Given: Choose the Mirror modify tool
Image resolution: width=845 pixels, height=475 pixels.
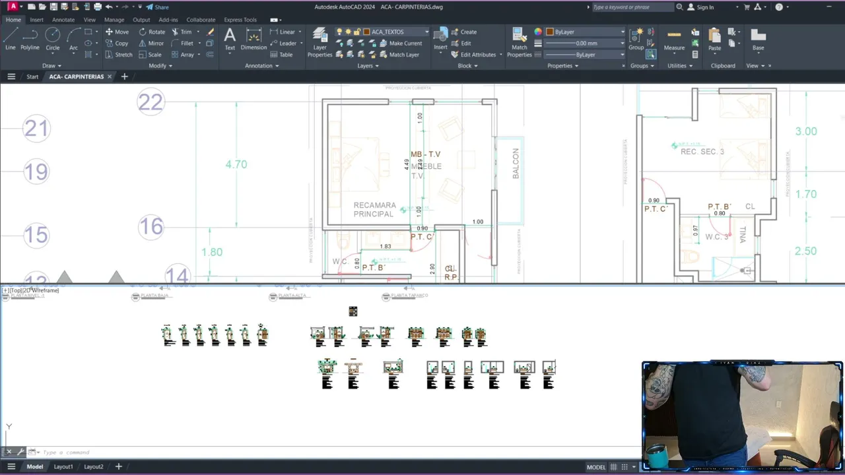Looking at the screenshot, I should (151, 43).
